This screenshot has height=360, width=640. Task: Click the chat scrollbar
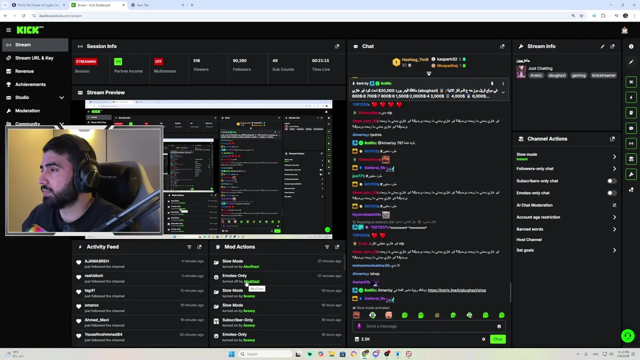(x=510, y=292)
